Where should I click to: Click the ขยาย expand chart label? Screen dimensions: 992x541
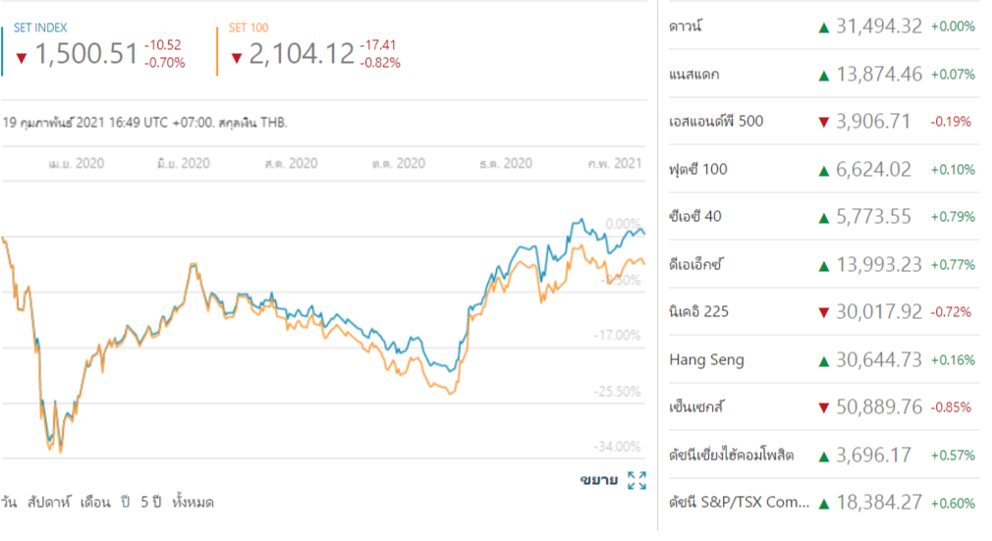click(x=598, y=480)
